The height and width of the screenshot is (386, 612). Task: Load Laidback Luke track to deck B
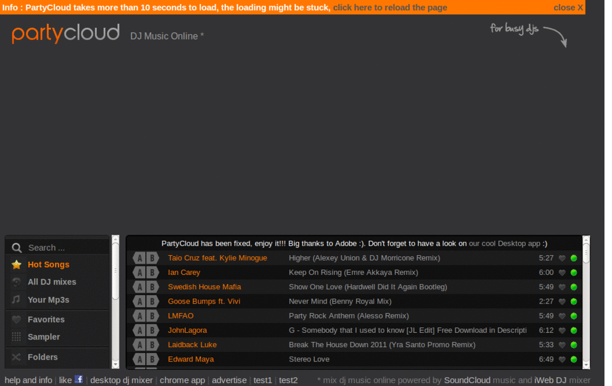pos(152,345)
